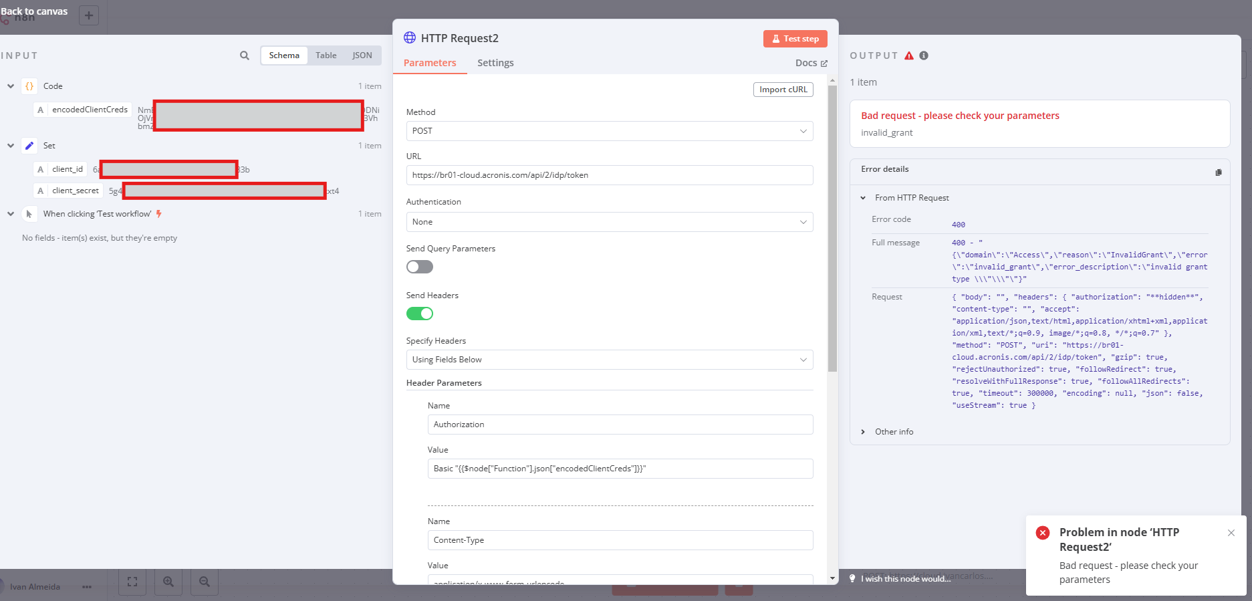Click the zoom in canvas button
This screenshot has height=601, width=1252.
pos(168,582)
